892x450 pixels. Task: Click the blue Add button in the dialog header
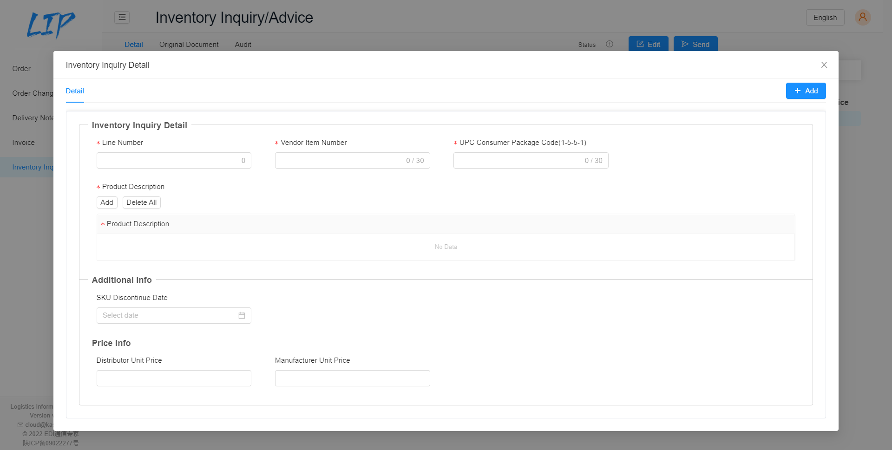point(806,91)
